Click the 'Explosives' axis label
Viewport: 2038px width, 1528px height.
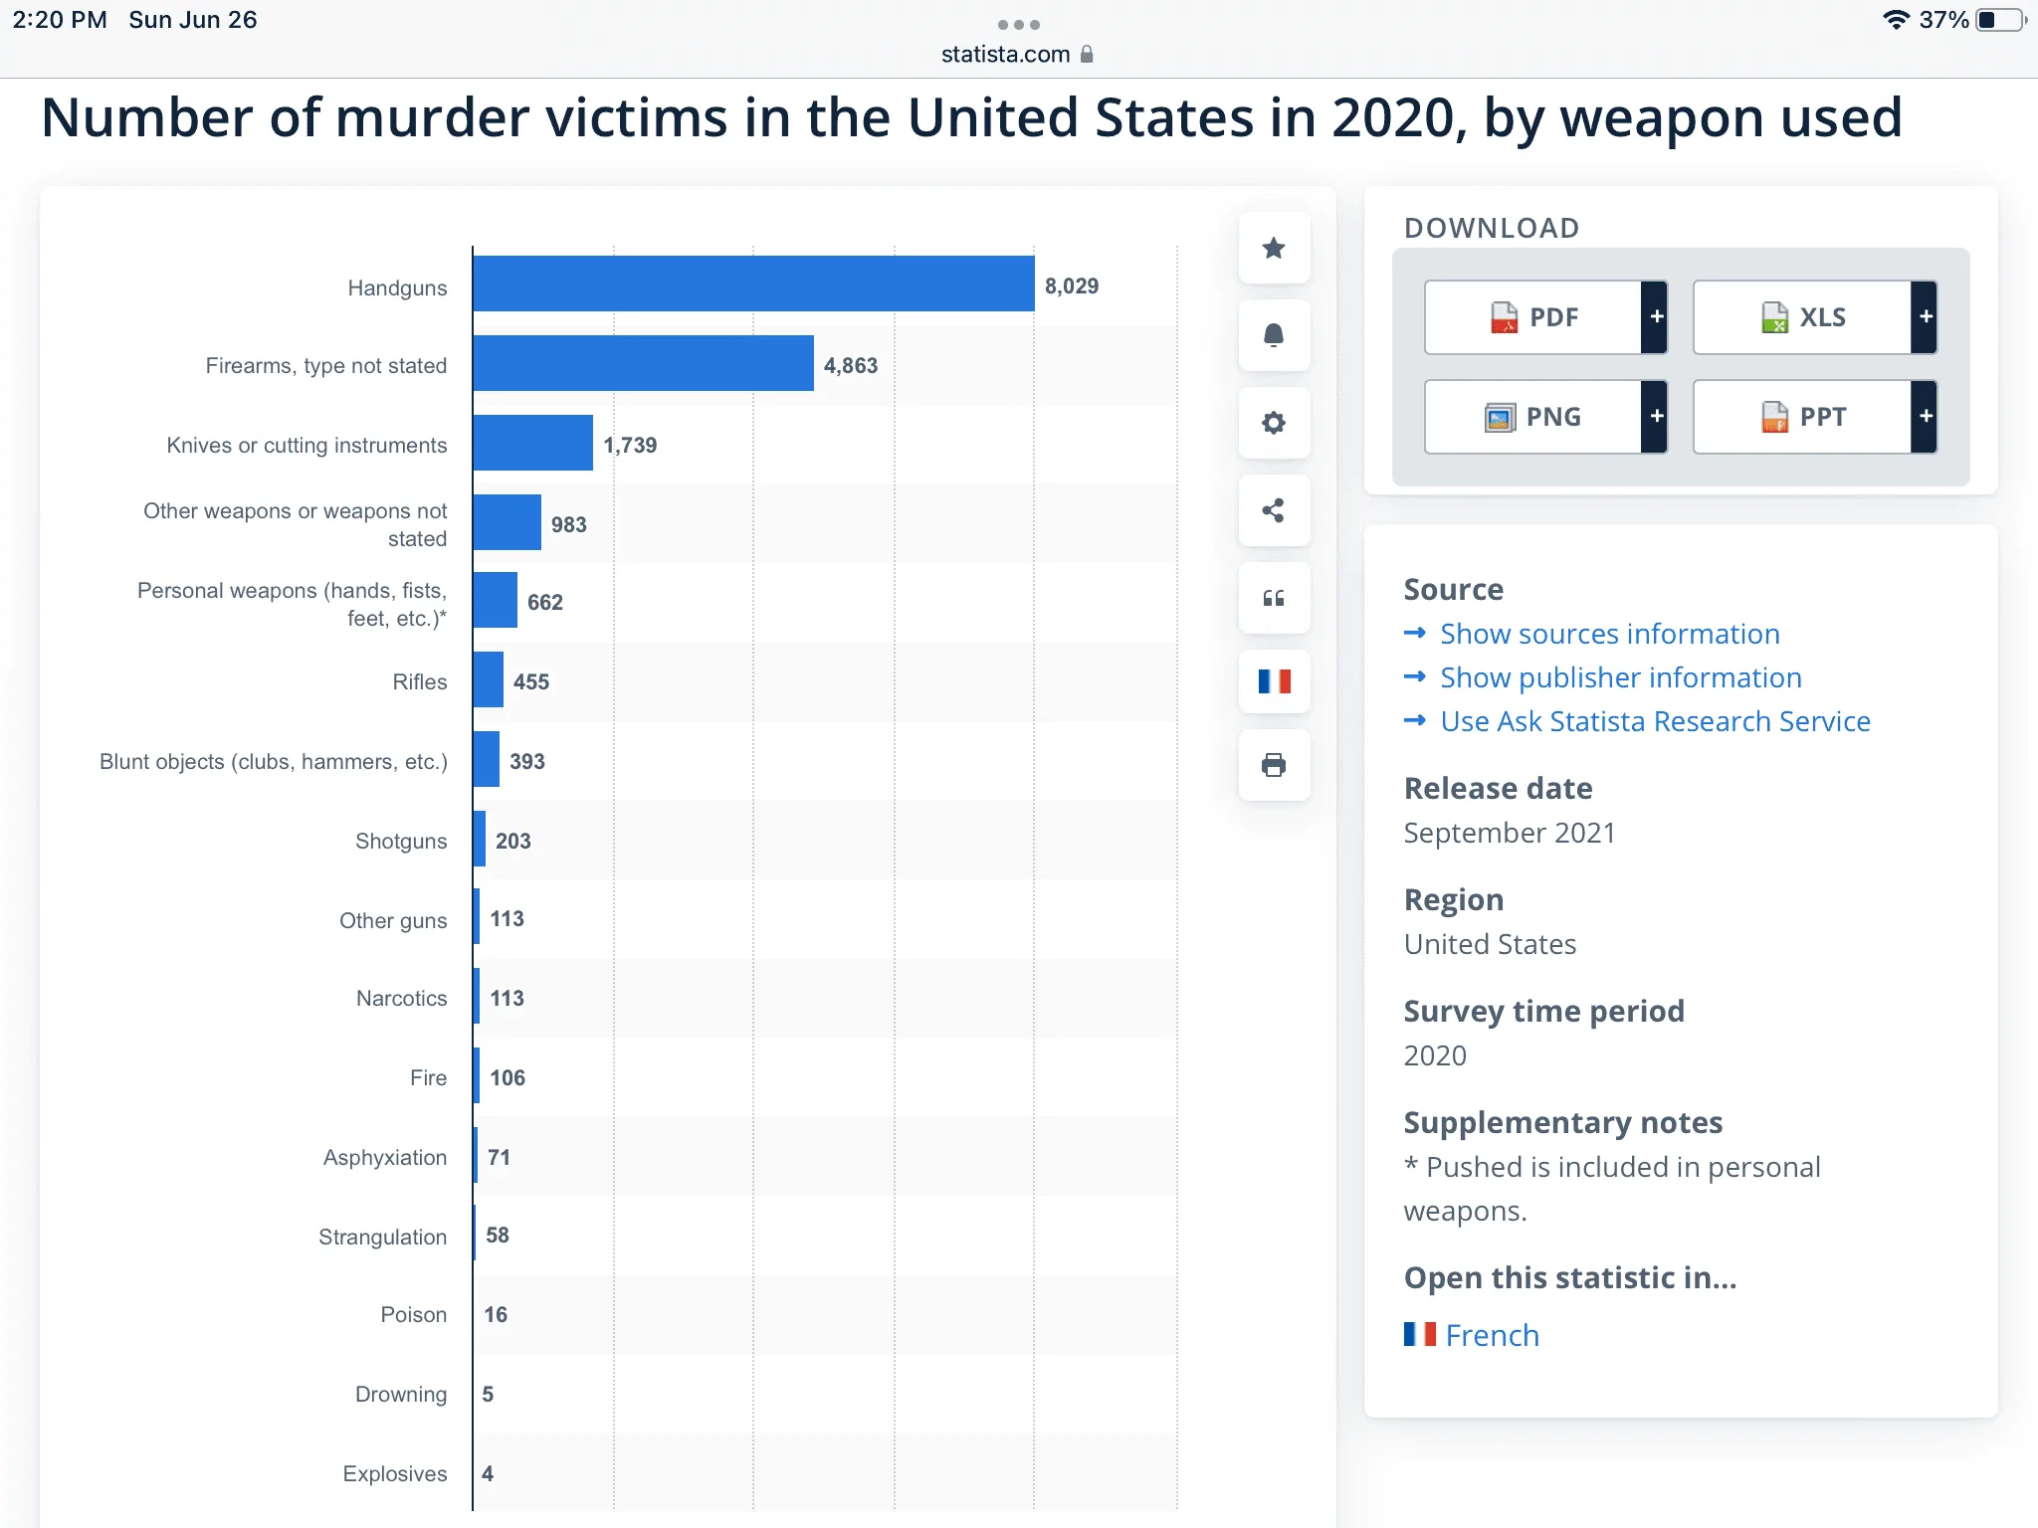point(395,1473)
